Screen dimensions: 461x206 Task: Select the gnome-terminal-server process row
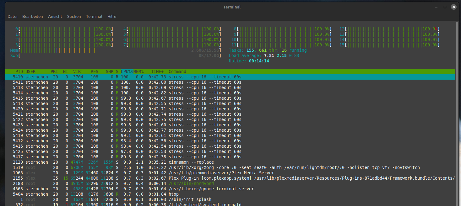[x=230, y=189]
